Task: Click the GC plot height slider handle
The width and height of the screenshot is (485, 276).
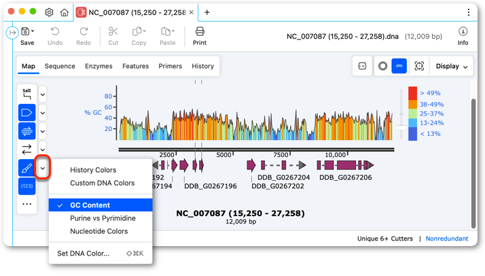Action: [401, 128]
